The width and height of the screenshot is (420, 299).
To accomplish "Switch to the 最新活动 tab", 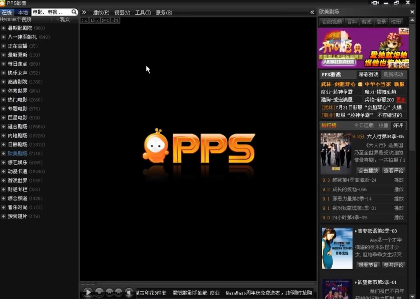I will tap(393, 75).
